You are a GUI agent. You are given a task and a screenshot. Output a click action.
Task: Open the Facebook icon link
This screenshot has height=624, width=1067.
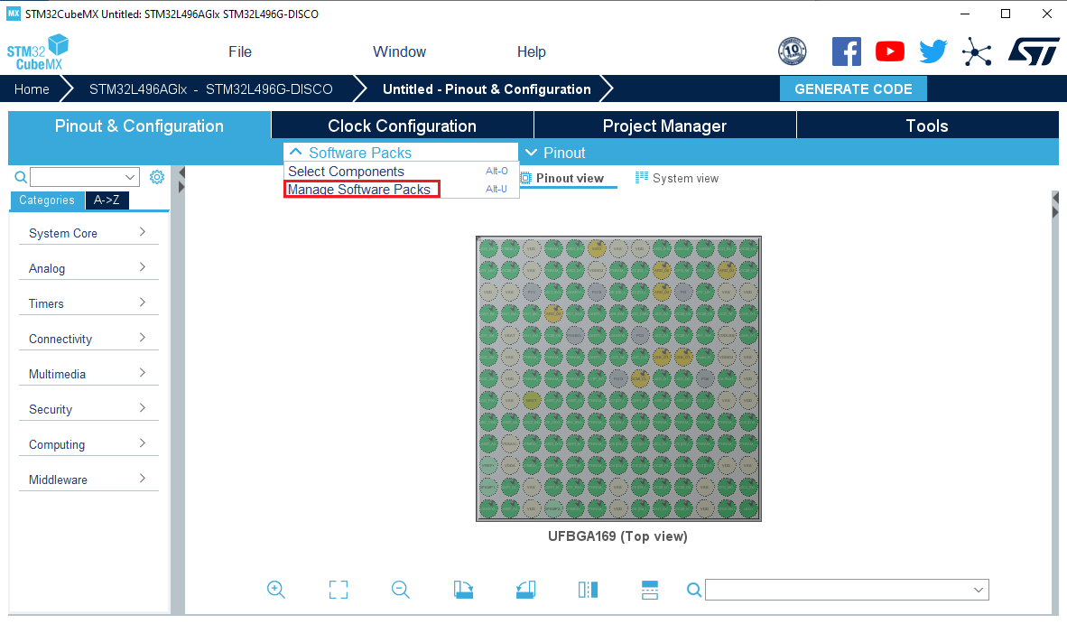[846, 51]
